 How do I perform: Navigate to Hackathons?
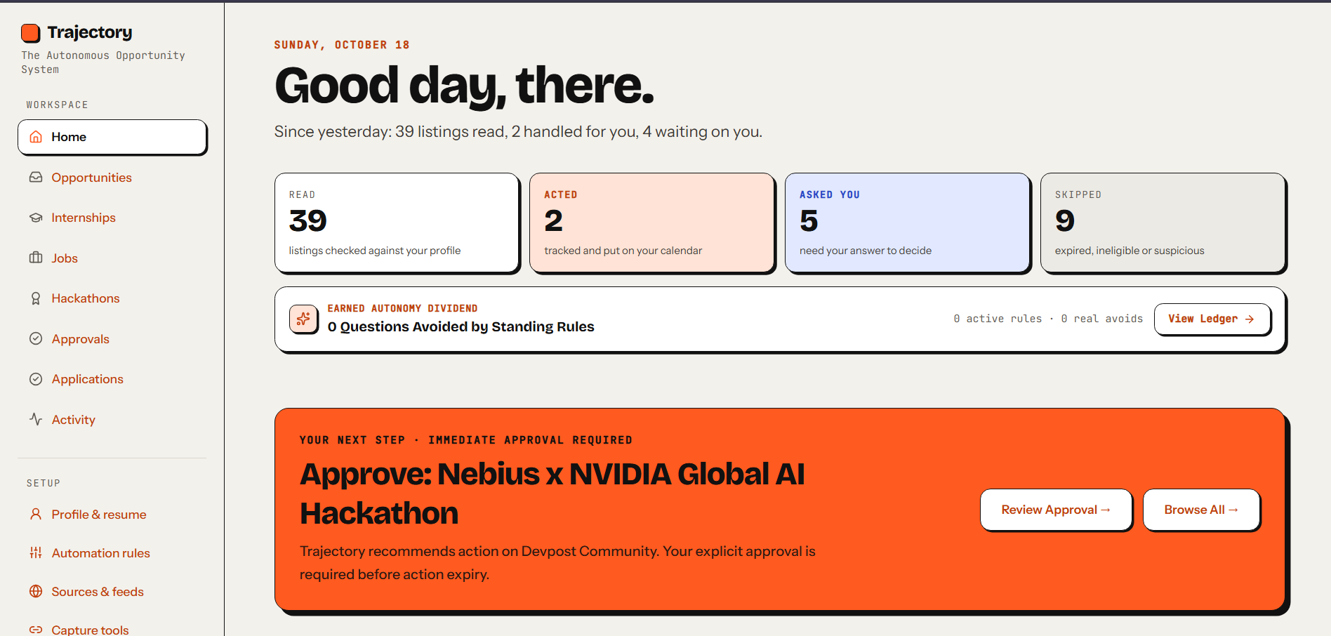click(x=112, y=298)
